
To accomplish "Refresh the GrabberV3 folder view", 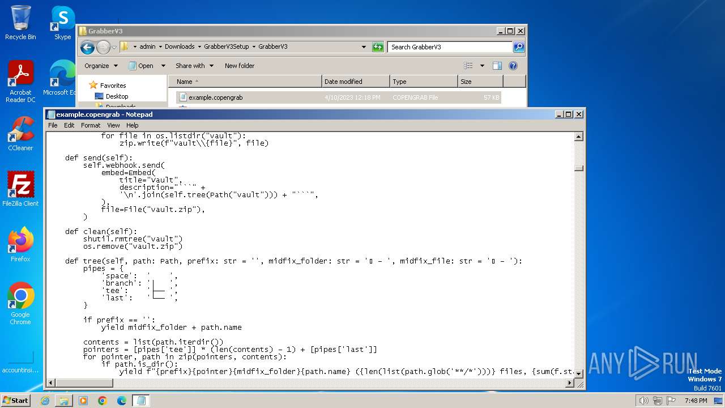I will [378, 47].
